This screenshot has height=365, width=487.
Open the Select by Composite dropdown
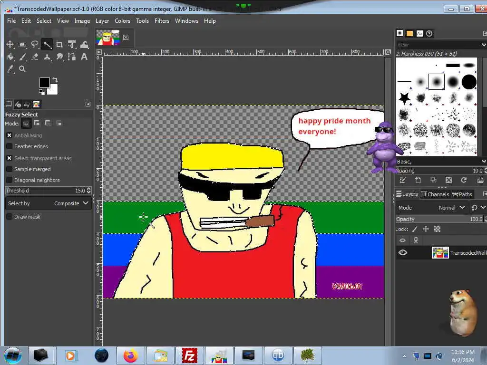49,203
